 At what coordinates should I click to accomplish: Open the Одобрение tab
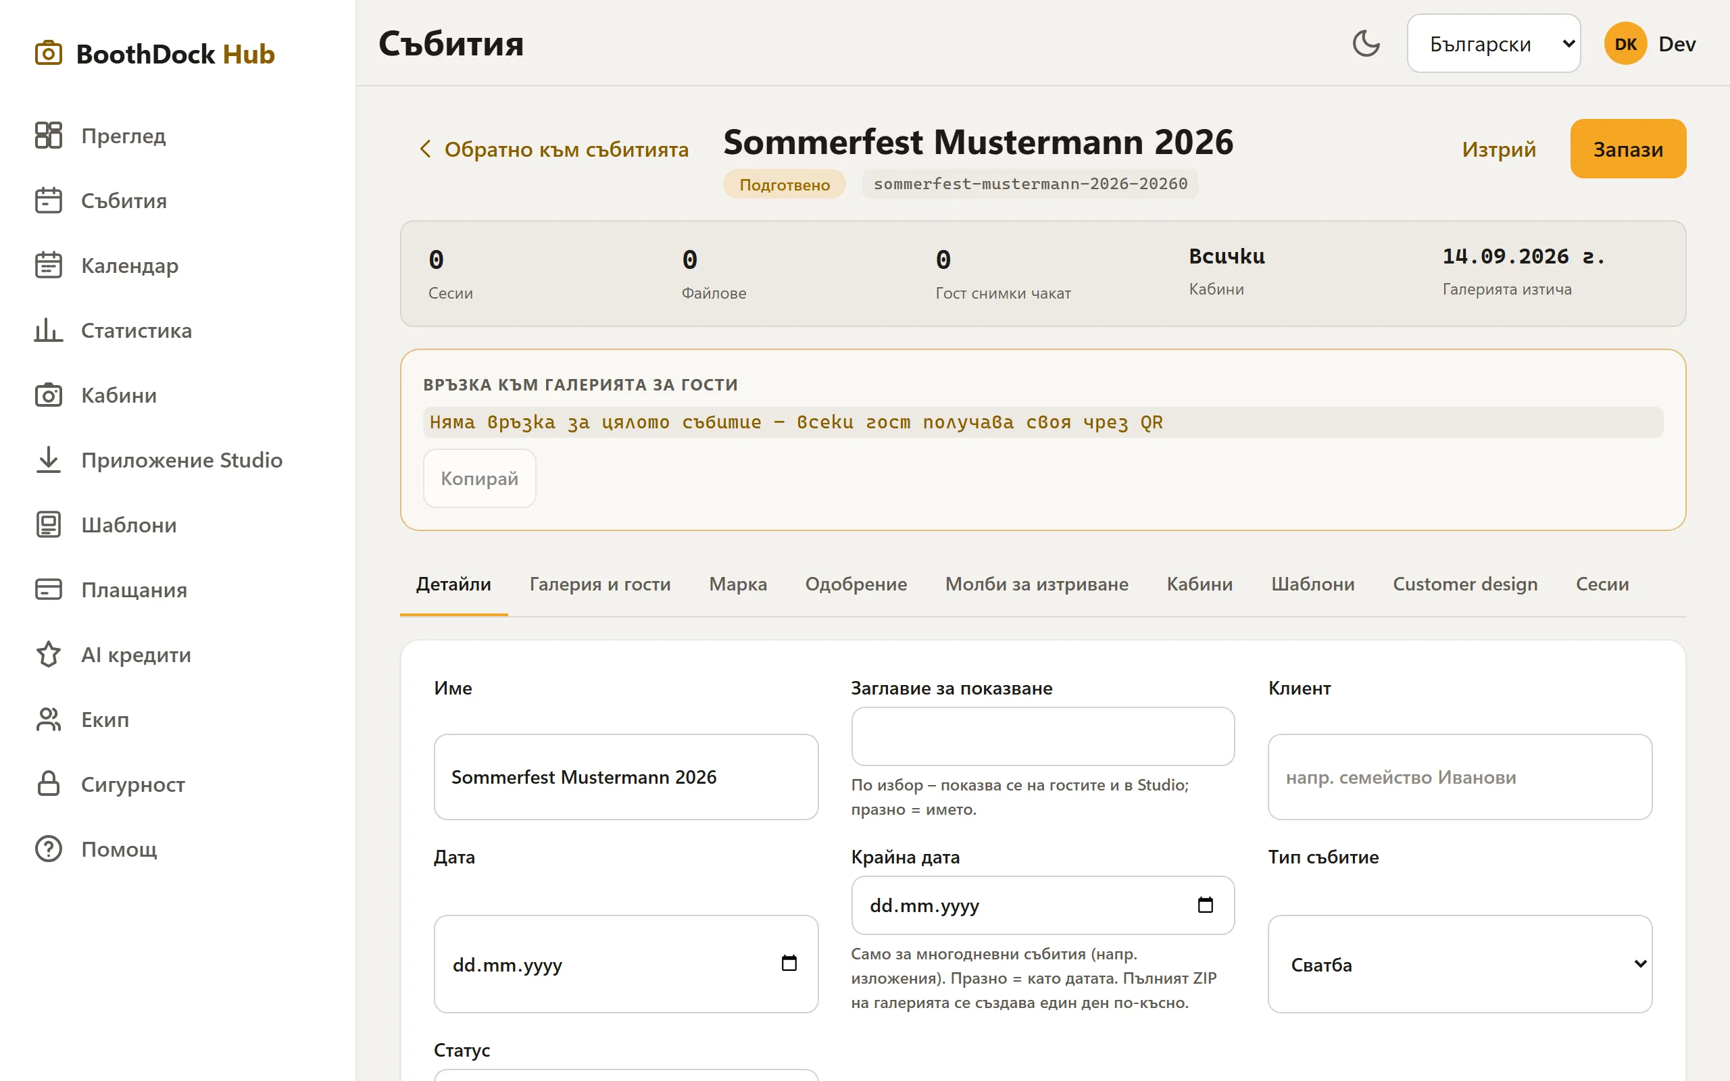pyautogui.click(x=856, y=584)
